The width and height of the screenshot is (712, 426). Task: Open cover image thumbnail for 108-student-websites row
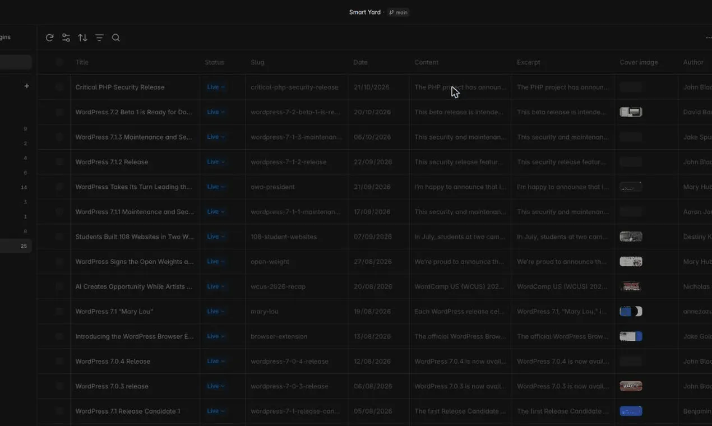pos(631,237)
